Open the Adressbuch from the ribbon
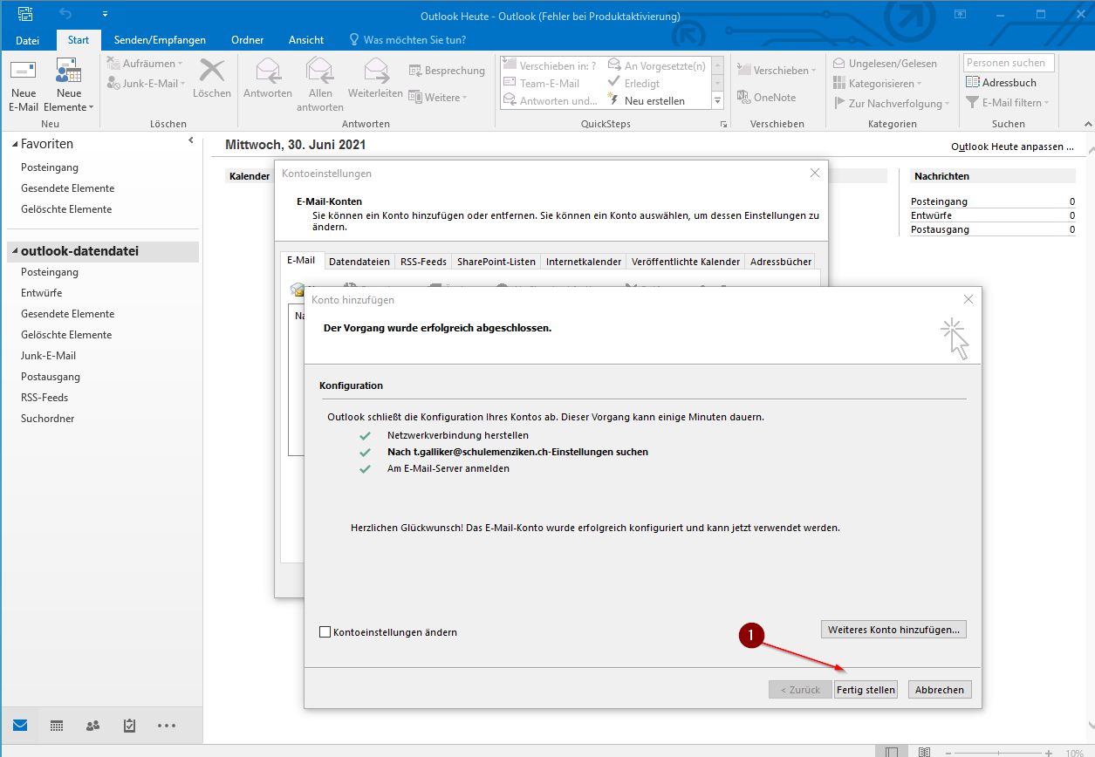This screenshot has height=757, width=1095. [x=1001, y=83]
